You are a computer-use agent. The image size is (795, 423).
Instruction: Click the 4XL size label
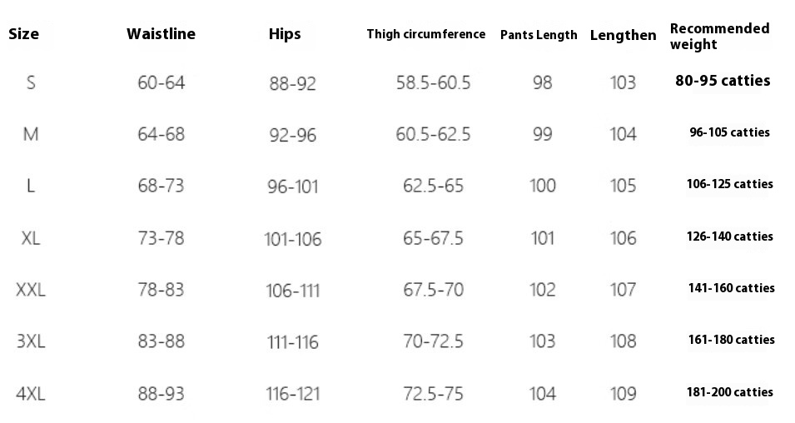click(x=31, y=394)
